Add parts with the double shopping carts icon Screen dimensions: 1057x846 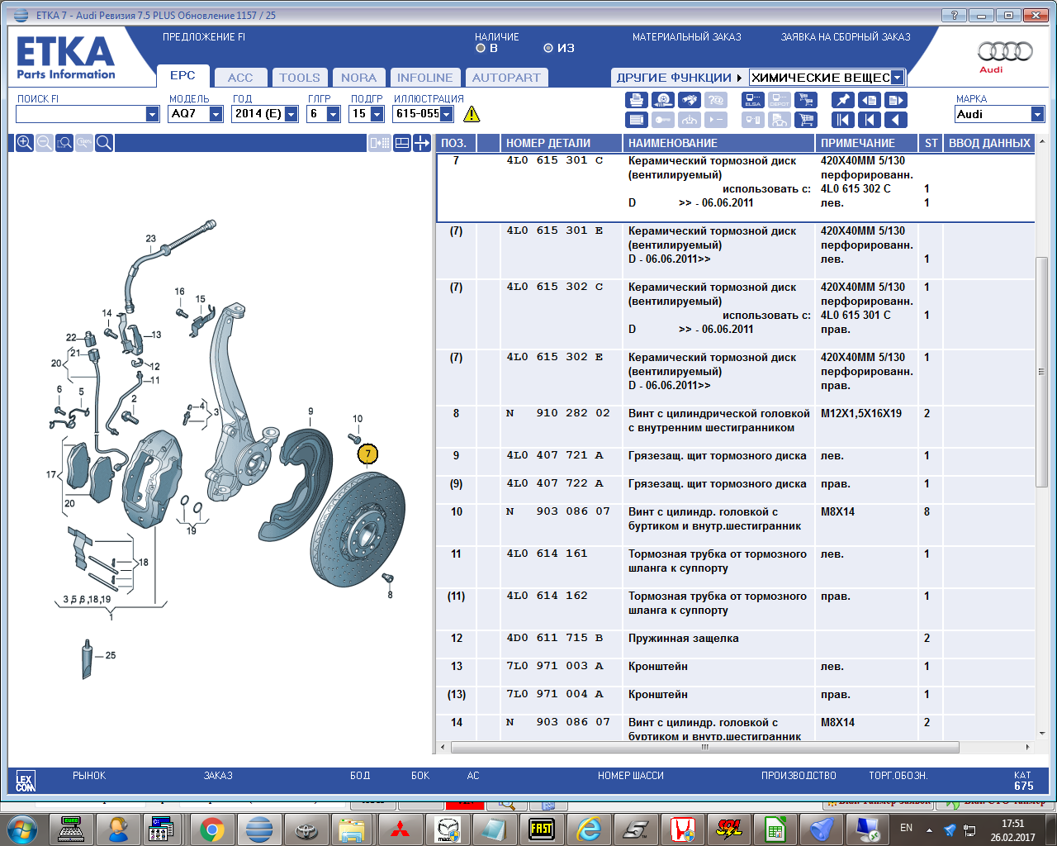806,100
